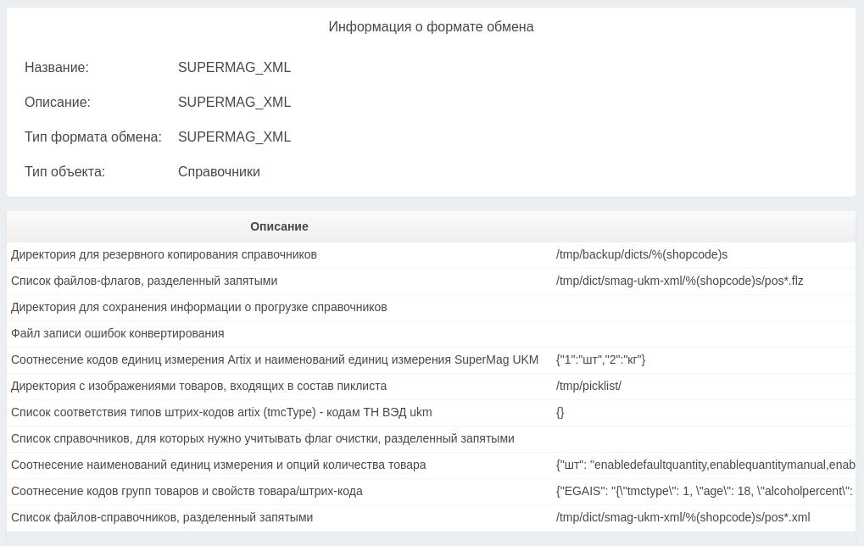Select the flag files list row
Image resolution: width=864 pixels, height=546 pixels.
click(144, 281)
